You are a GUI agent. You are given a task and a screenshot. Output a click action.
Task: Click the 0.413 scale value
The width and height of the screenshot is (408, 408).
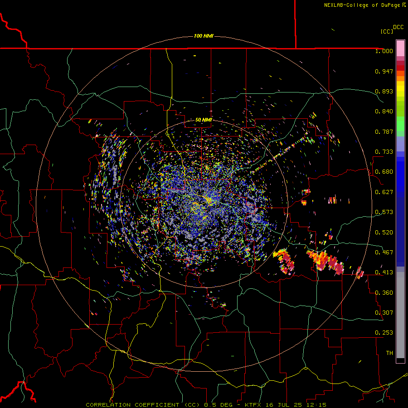[x=384, y=272]
